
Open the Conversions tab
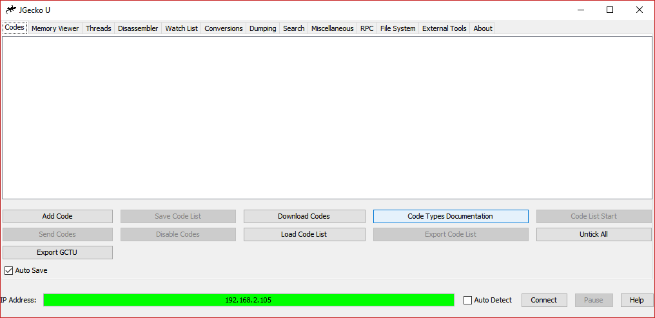click(224, 28)
